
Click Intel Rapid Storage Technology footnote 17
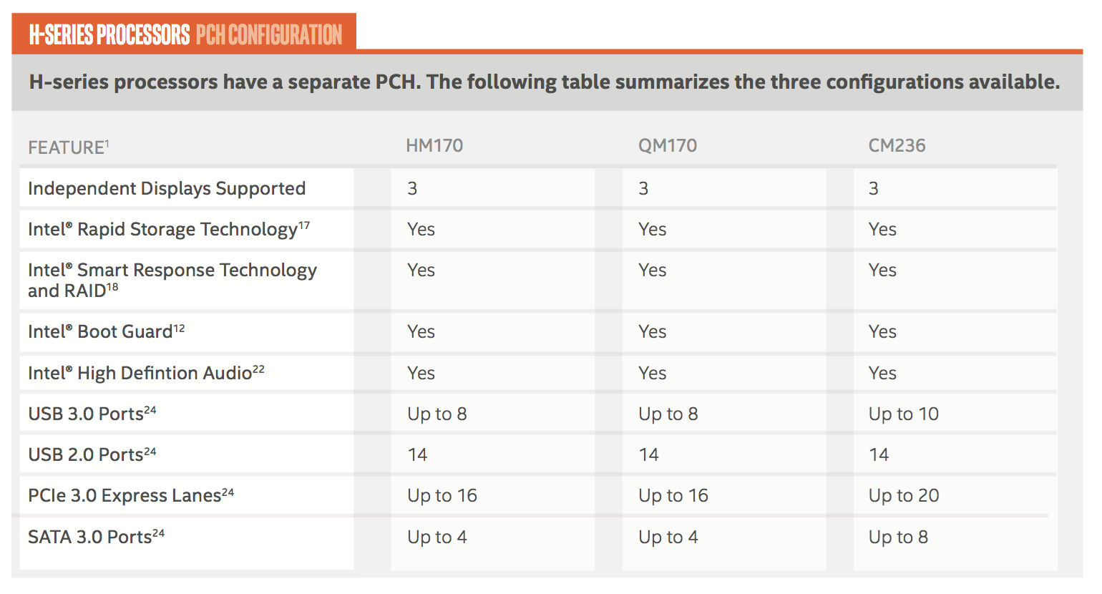pos(304,225)
